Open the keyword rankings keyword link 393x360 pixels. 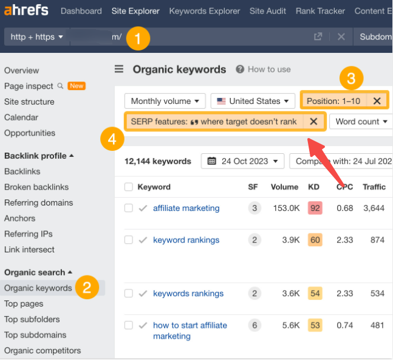point(186,240)
